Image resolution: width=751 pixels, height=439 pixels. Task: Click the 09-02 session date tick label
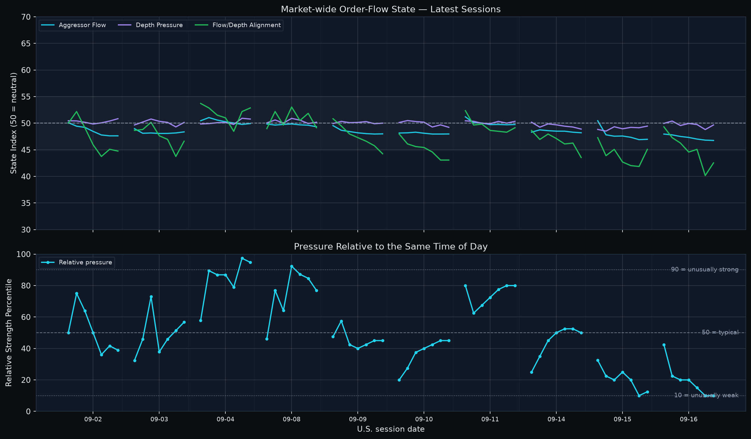coord(93,420)
